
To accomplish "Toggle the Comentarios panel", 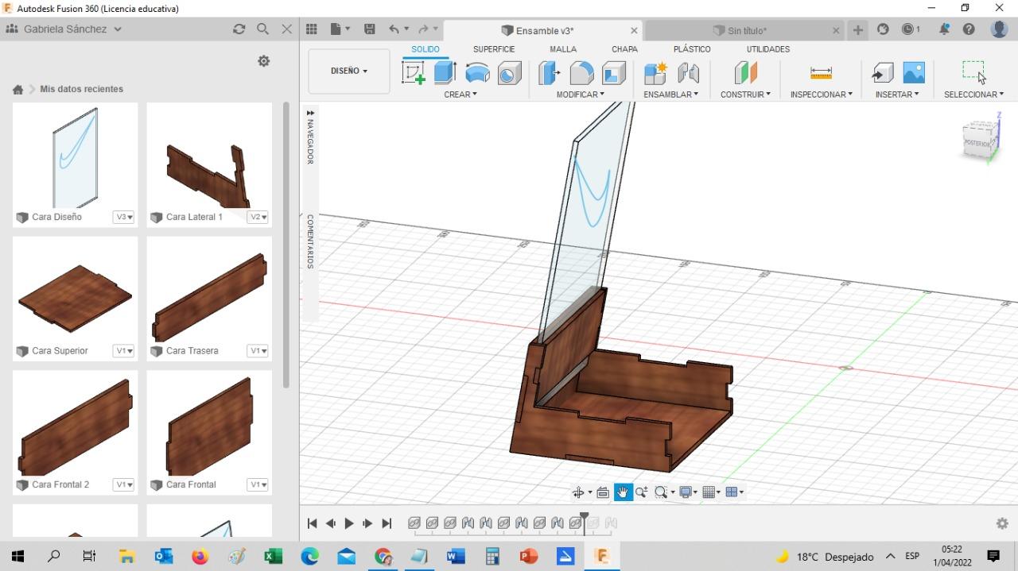I will point(310,241).
